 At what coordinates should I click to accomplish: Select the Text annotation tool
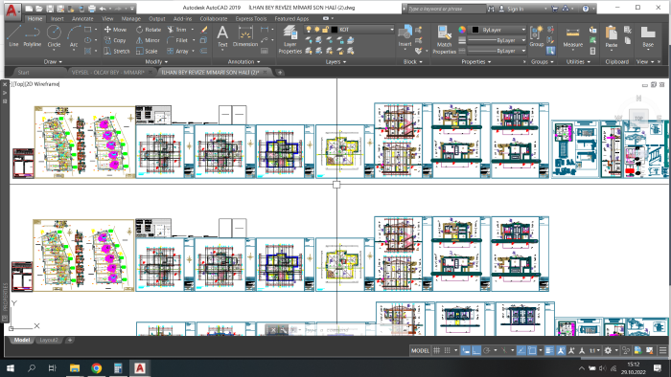coord(222,35)
